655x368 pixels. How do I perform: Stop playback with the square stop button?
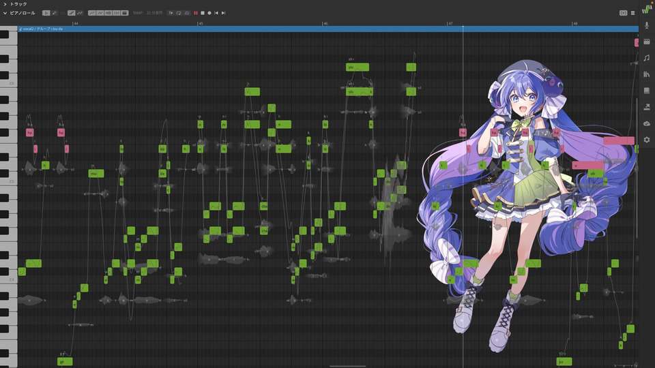click(203, 13)
